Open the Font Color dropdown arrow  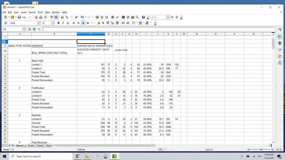coord(150,23)
